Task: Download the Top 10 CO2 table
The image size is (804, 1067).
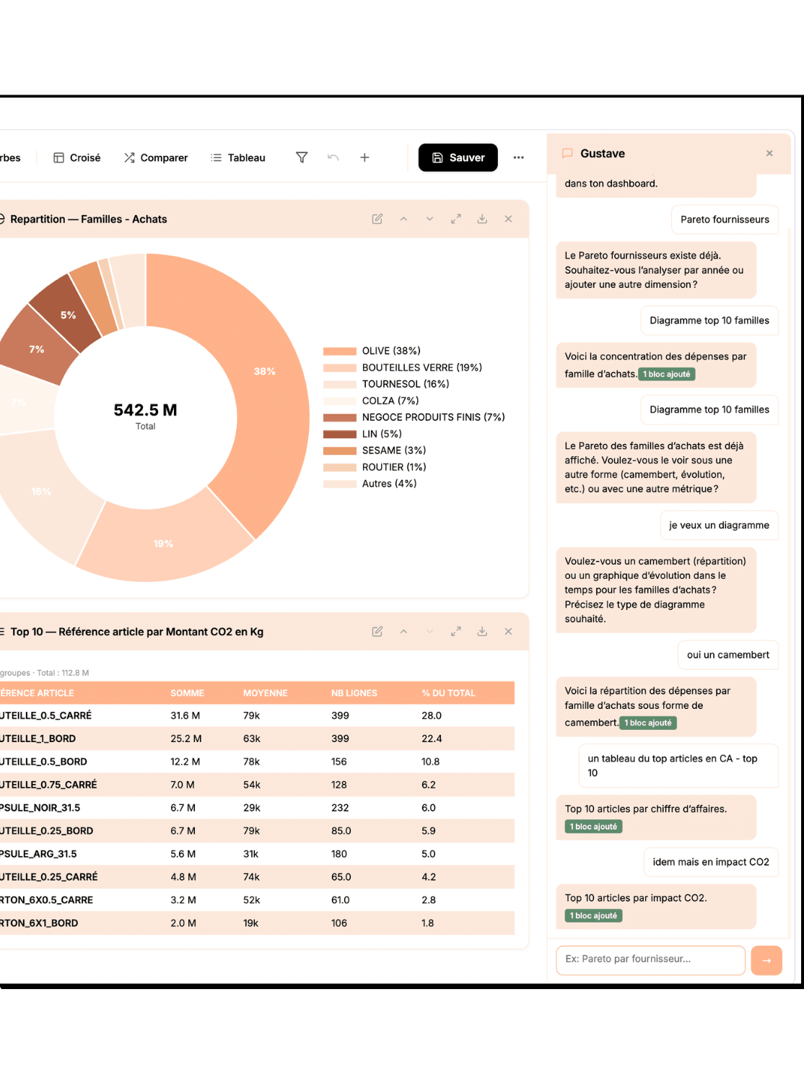Action: click(482, 632)
